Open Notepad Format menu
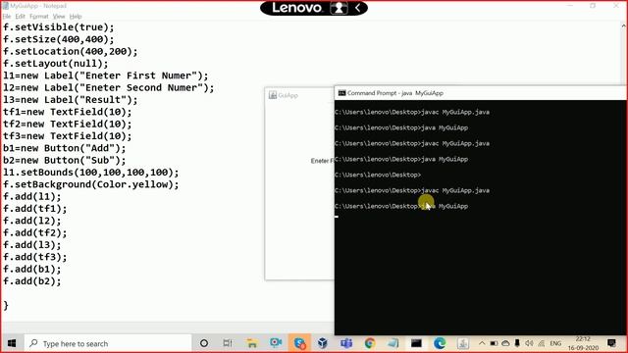The width and height of the screenshot is (628, 353). [39, 17]
